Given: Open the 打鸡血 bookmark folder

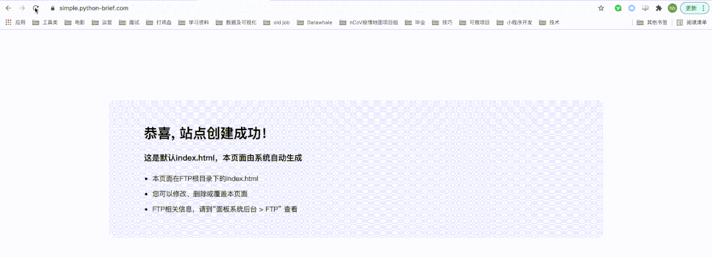Looking at the screenshot, I should tap(159, 22).
